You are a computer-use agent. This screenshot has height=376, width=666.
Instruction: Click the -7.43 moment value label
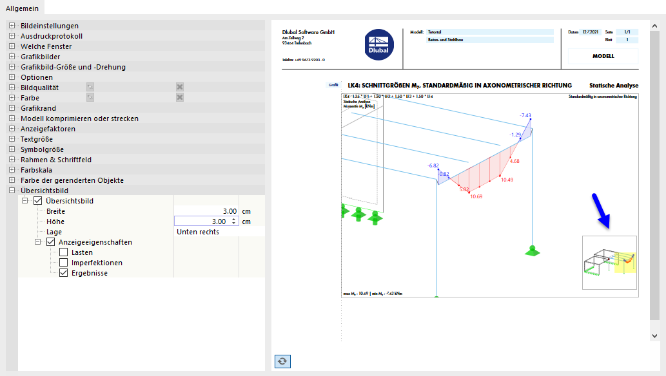[x=525, y=115]
